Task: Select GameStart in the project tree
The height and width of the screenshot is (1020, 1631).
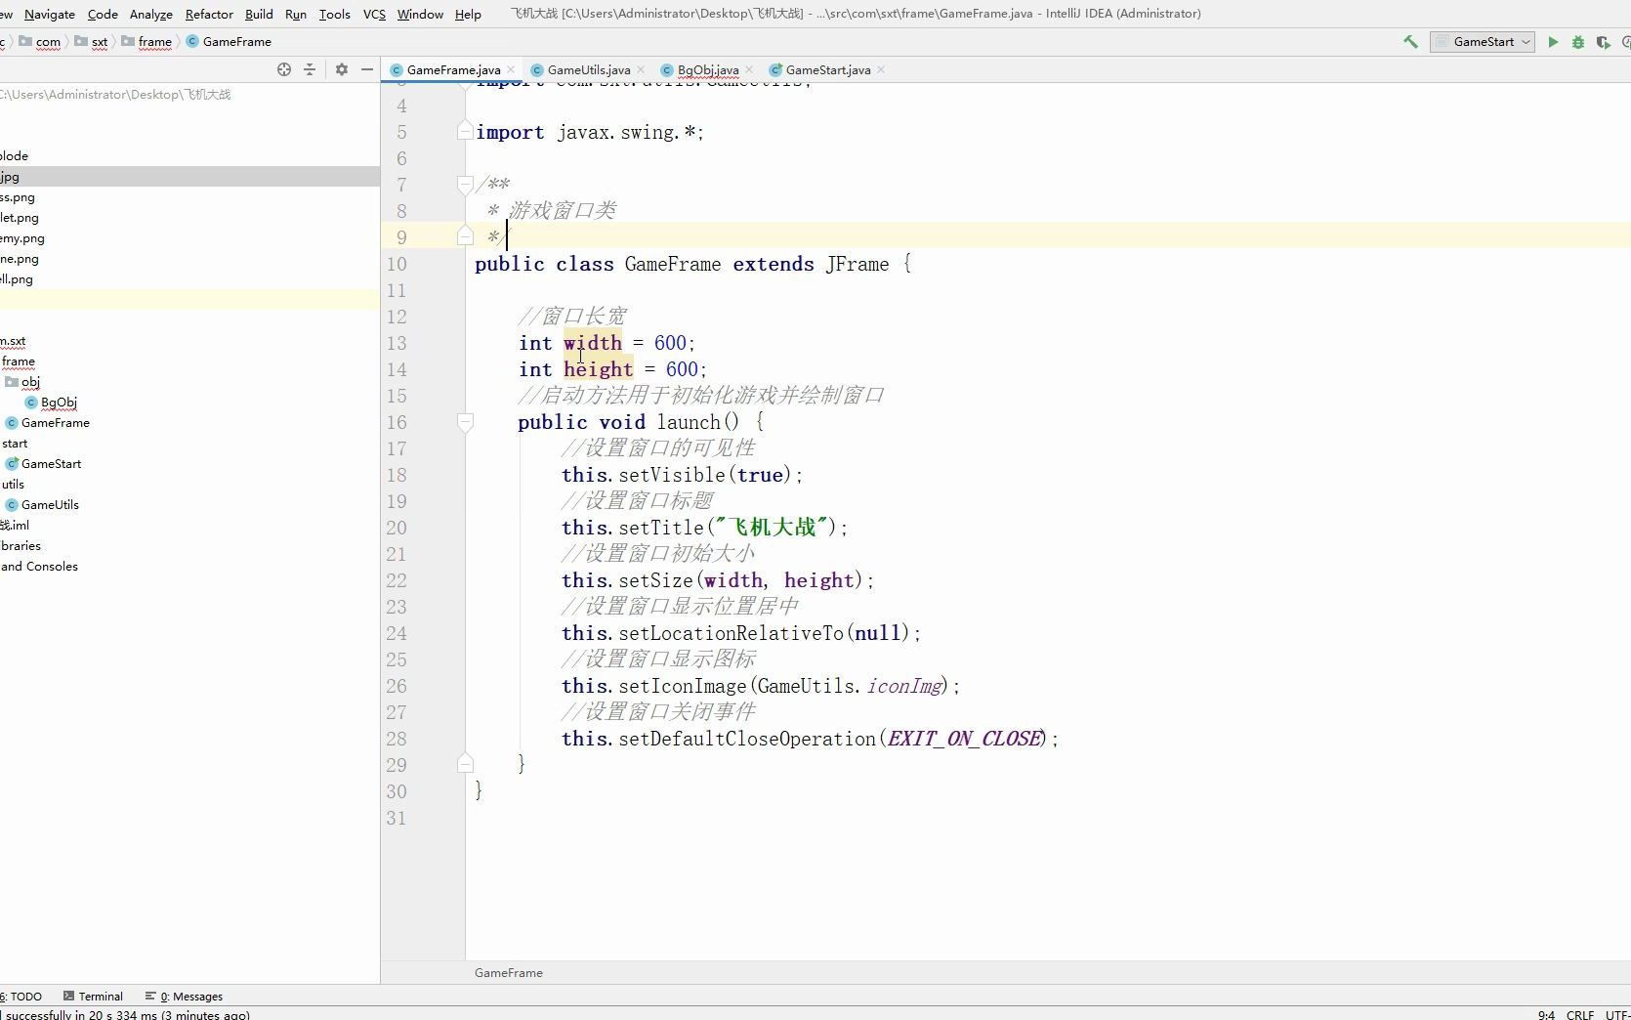Action: [51, 464]
